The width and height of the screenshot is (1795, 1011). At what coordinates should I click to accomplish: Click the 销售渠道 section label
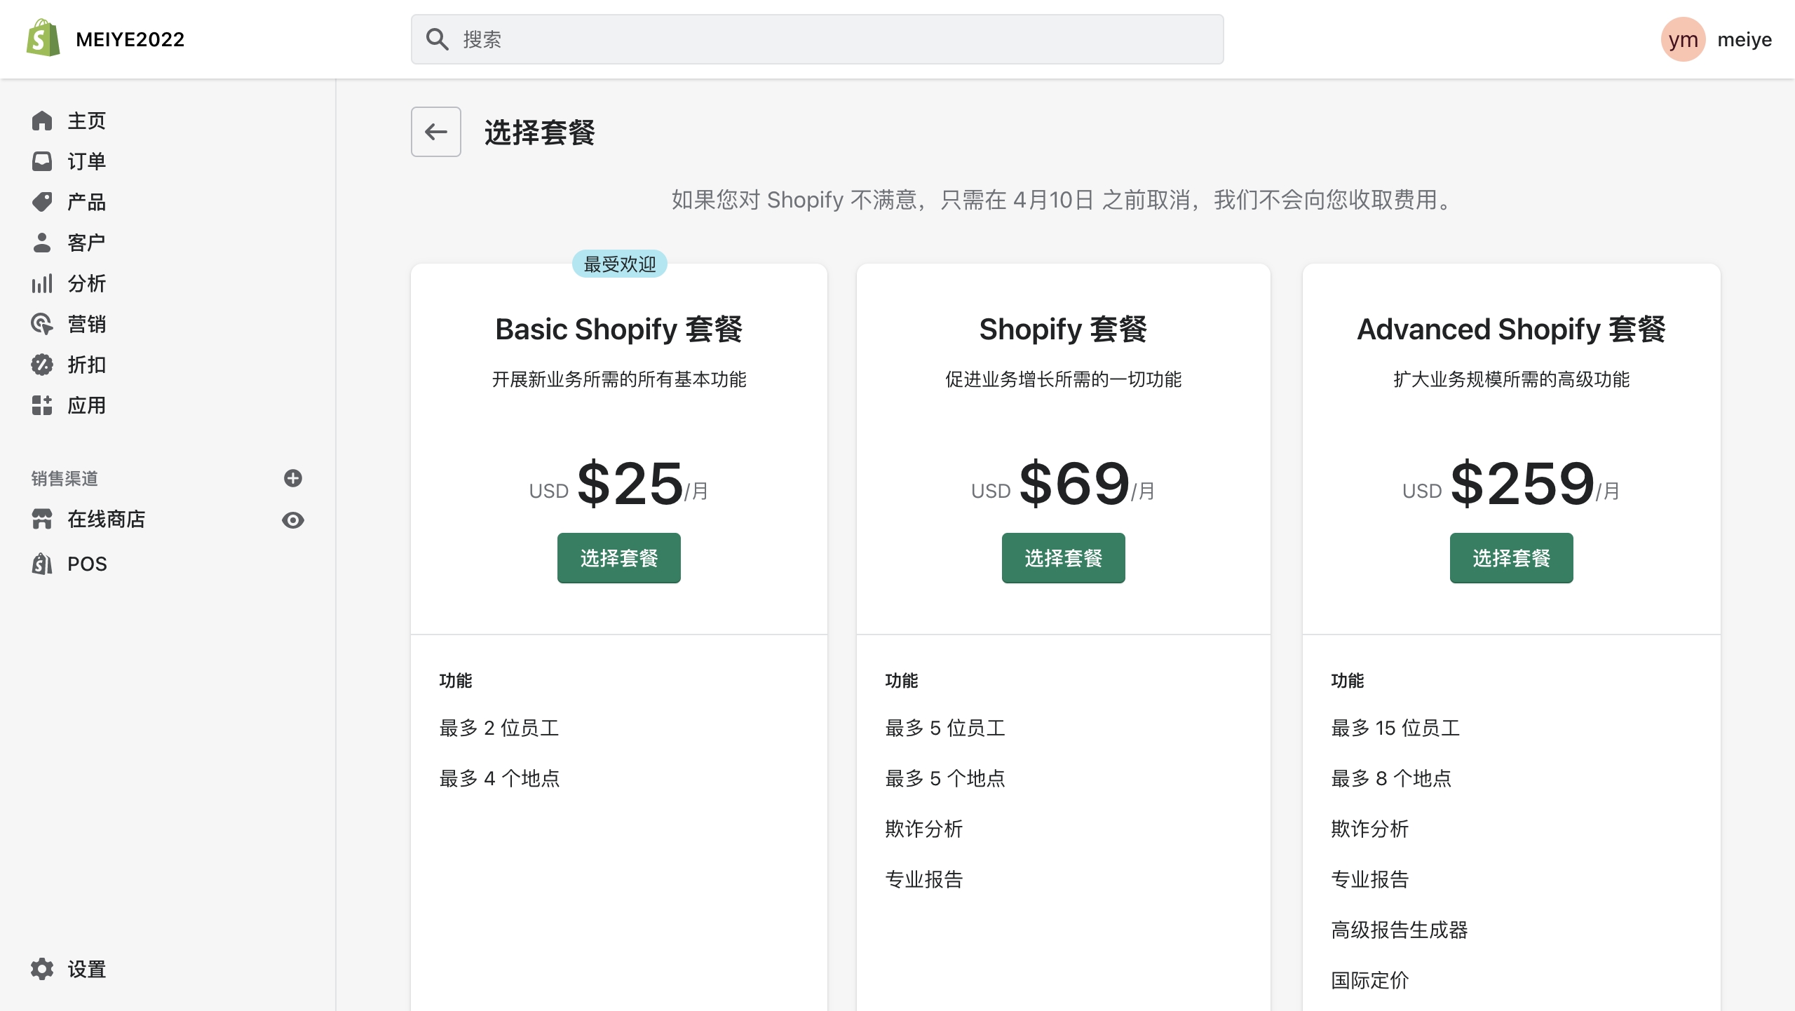click(x=65, y=478)
